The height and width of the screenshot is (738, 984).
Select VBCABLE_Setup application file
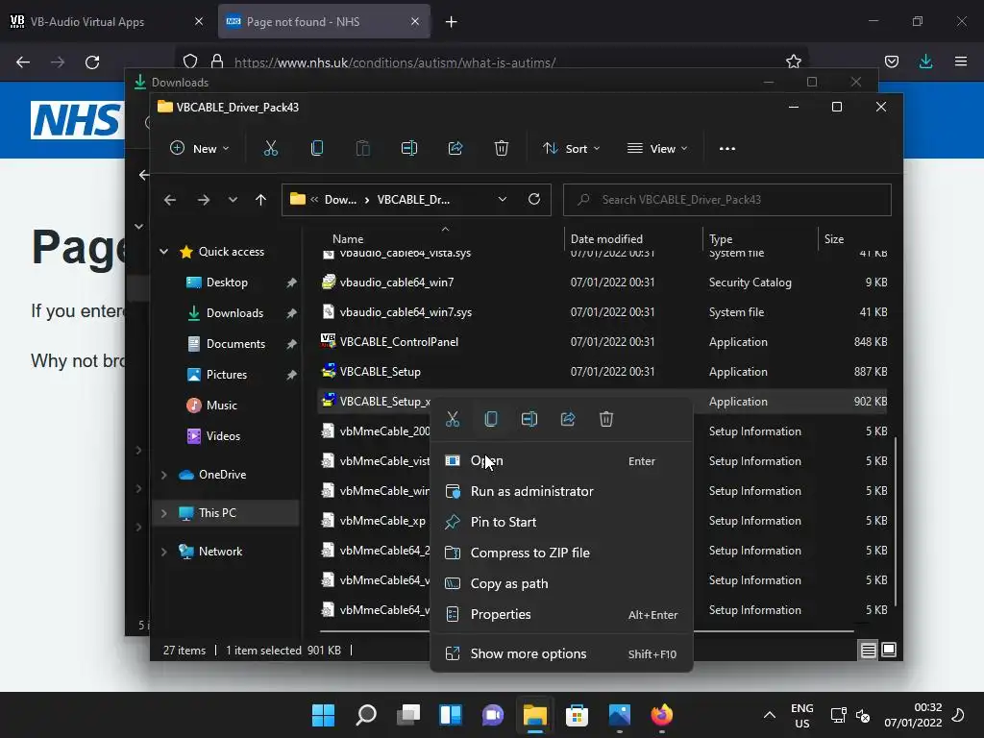(x=381, y=372)
